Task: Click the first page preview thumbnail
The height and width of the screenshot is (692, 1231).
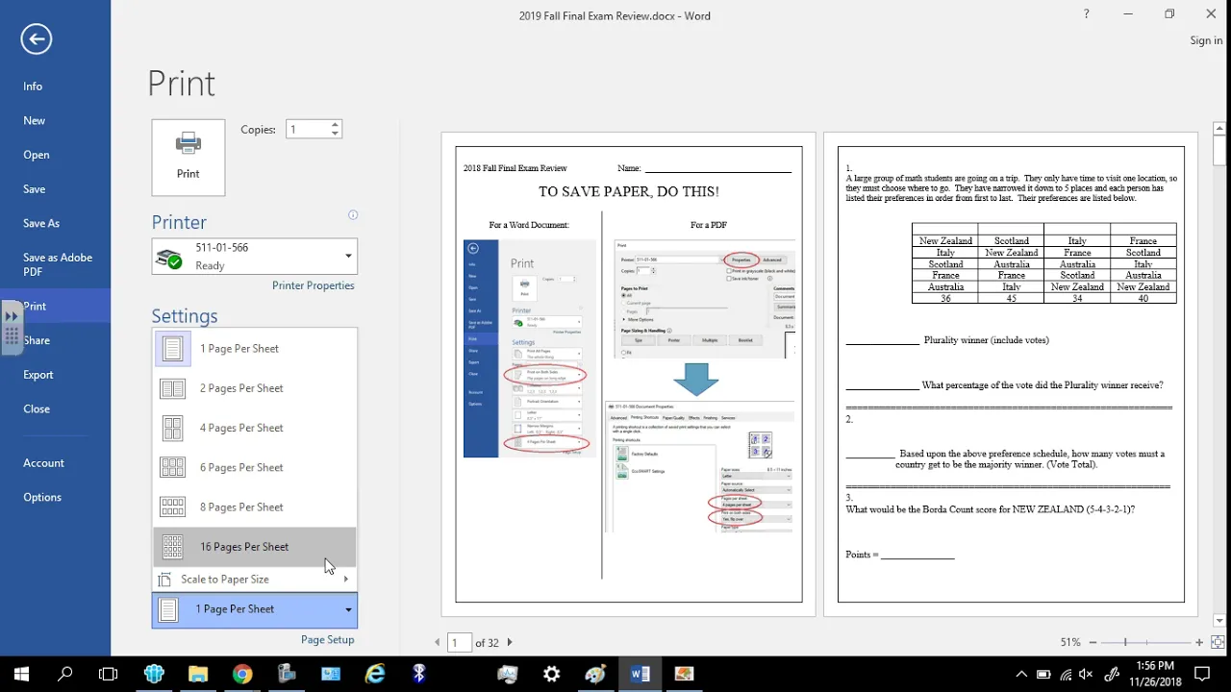Action: point(629,374)
